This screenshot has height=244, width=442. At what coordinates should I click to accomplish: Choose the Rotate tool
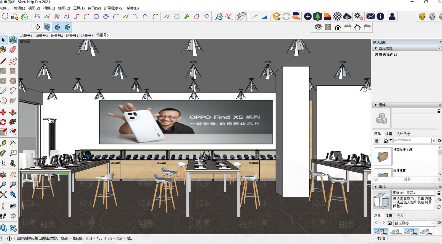click(3, 122)
